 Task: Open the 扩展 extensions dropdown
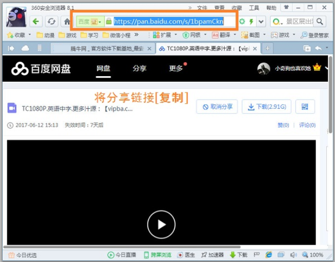165,35
